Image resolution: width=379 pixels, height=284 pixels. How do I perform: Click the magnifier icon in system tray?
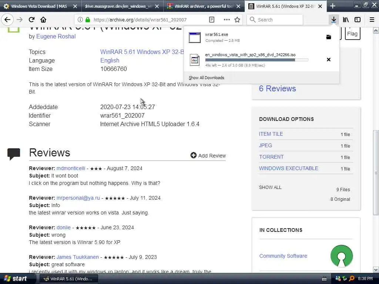pyautogui.click(x=352, y=278)
